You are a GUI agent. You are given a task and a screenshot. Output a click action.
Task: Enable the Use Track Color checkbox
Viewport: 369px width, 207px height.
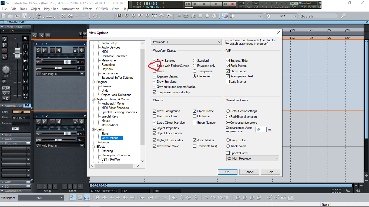coord(154,116)
